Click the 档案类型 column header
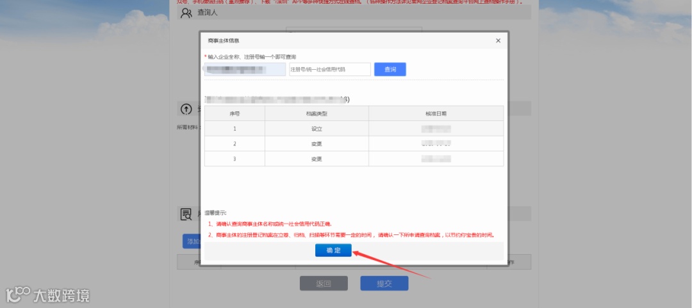The width and height of the screenshot is (692, 308). (x=317, y=113)
